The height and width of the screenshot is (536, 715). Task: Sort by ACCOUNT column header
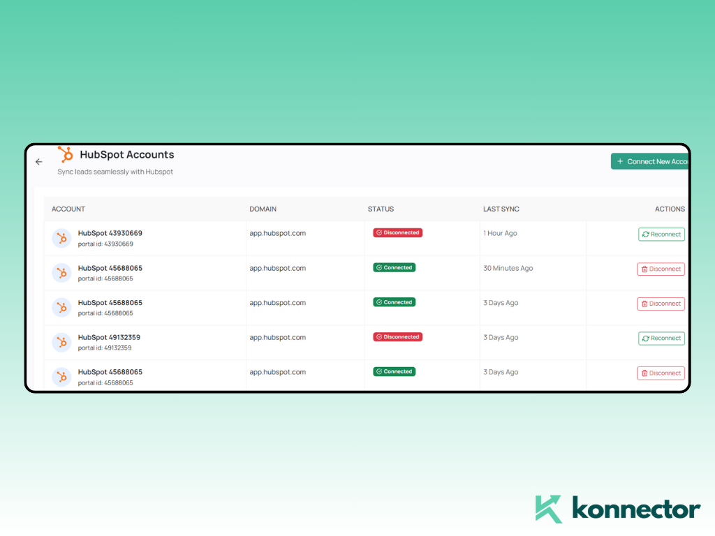pos(68,209)
